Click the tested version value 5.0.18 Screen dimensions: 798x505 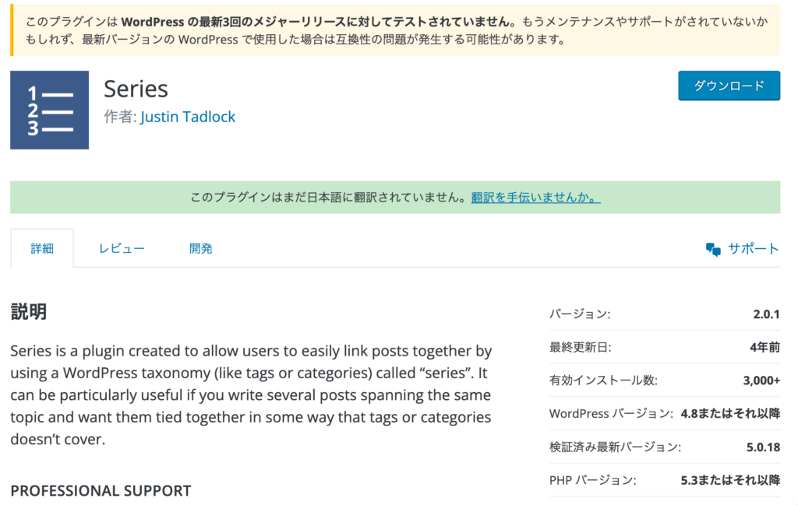[763, 447]
